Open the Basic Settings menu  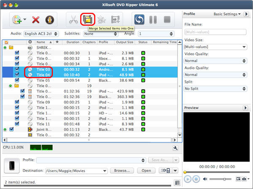[227, 14]
